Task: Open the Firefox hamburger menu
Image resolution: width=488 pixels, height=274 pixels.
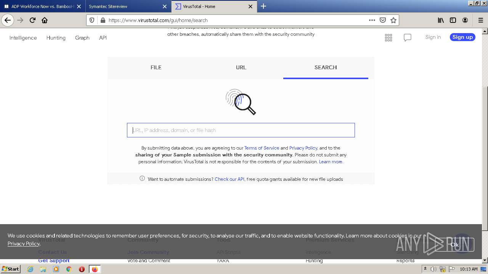Action: [x=480, y=20]
